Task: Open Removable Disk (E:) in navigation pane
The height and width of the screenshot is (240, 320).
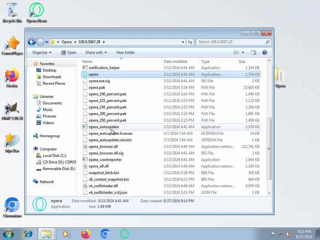Action: coord(59,169)
